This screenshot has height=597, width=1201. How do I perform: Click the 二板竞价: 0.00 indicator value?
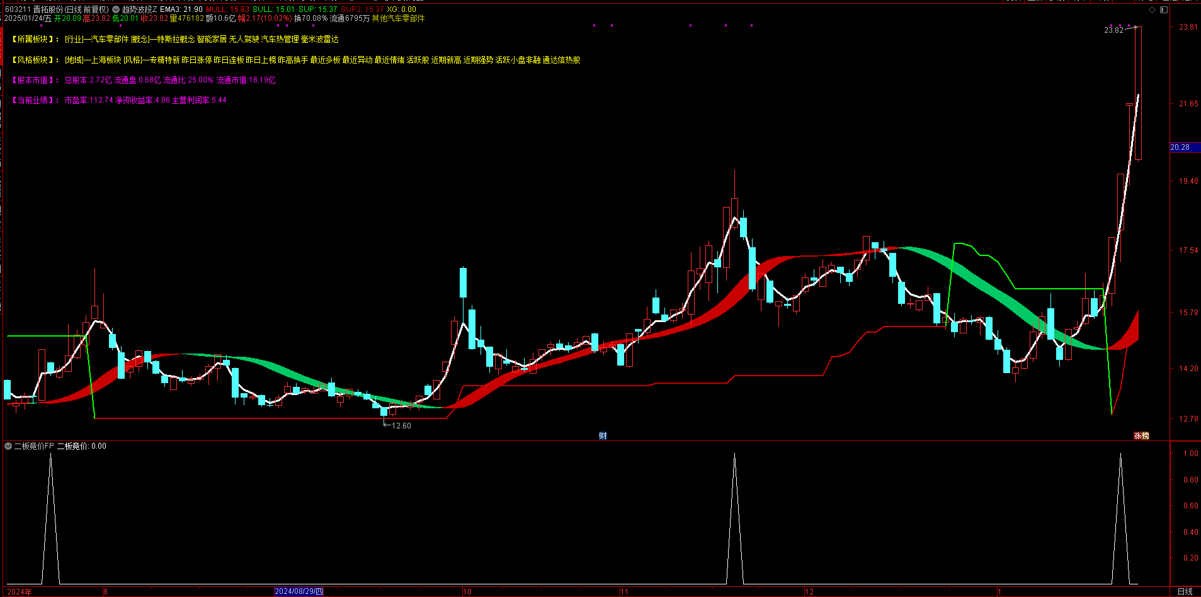(82, 446)
